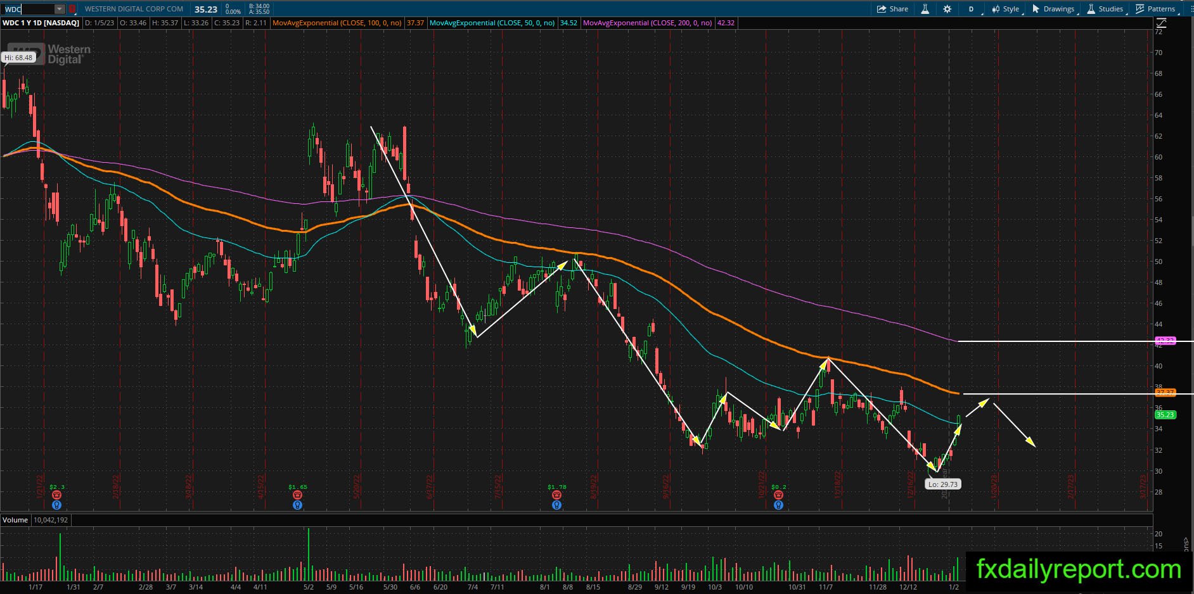Click the red phone icon under $2.3
Image resolution: width=1194 pixels, height=594 pixels.
click(x=57, y=495)
